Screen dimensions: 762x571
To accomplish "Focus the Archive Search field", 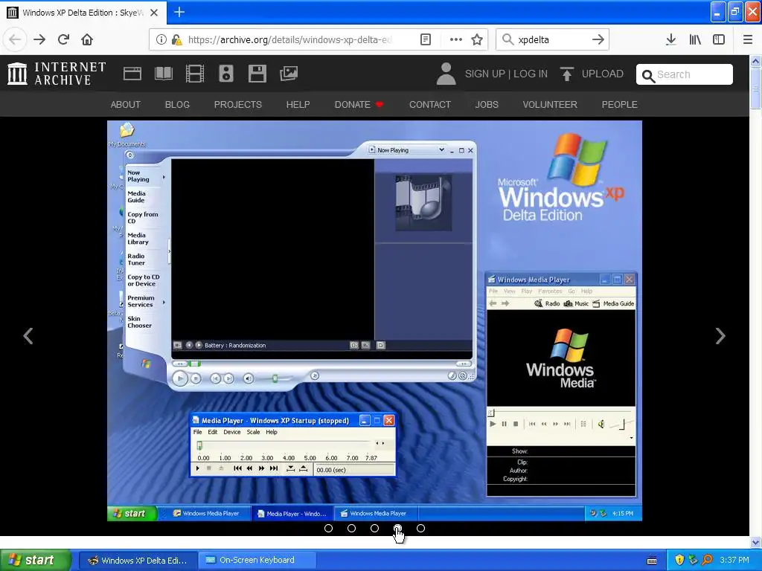I will pyautogui.click(x=685, y=74).
